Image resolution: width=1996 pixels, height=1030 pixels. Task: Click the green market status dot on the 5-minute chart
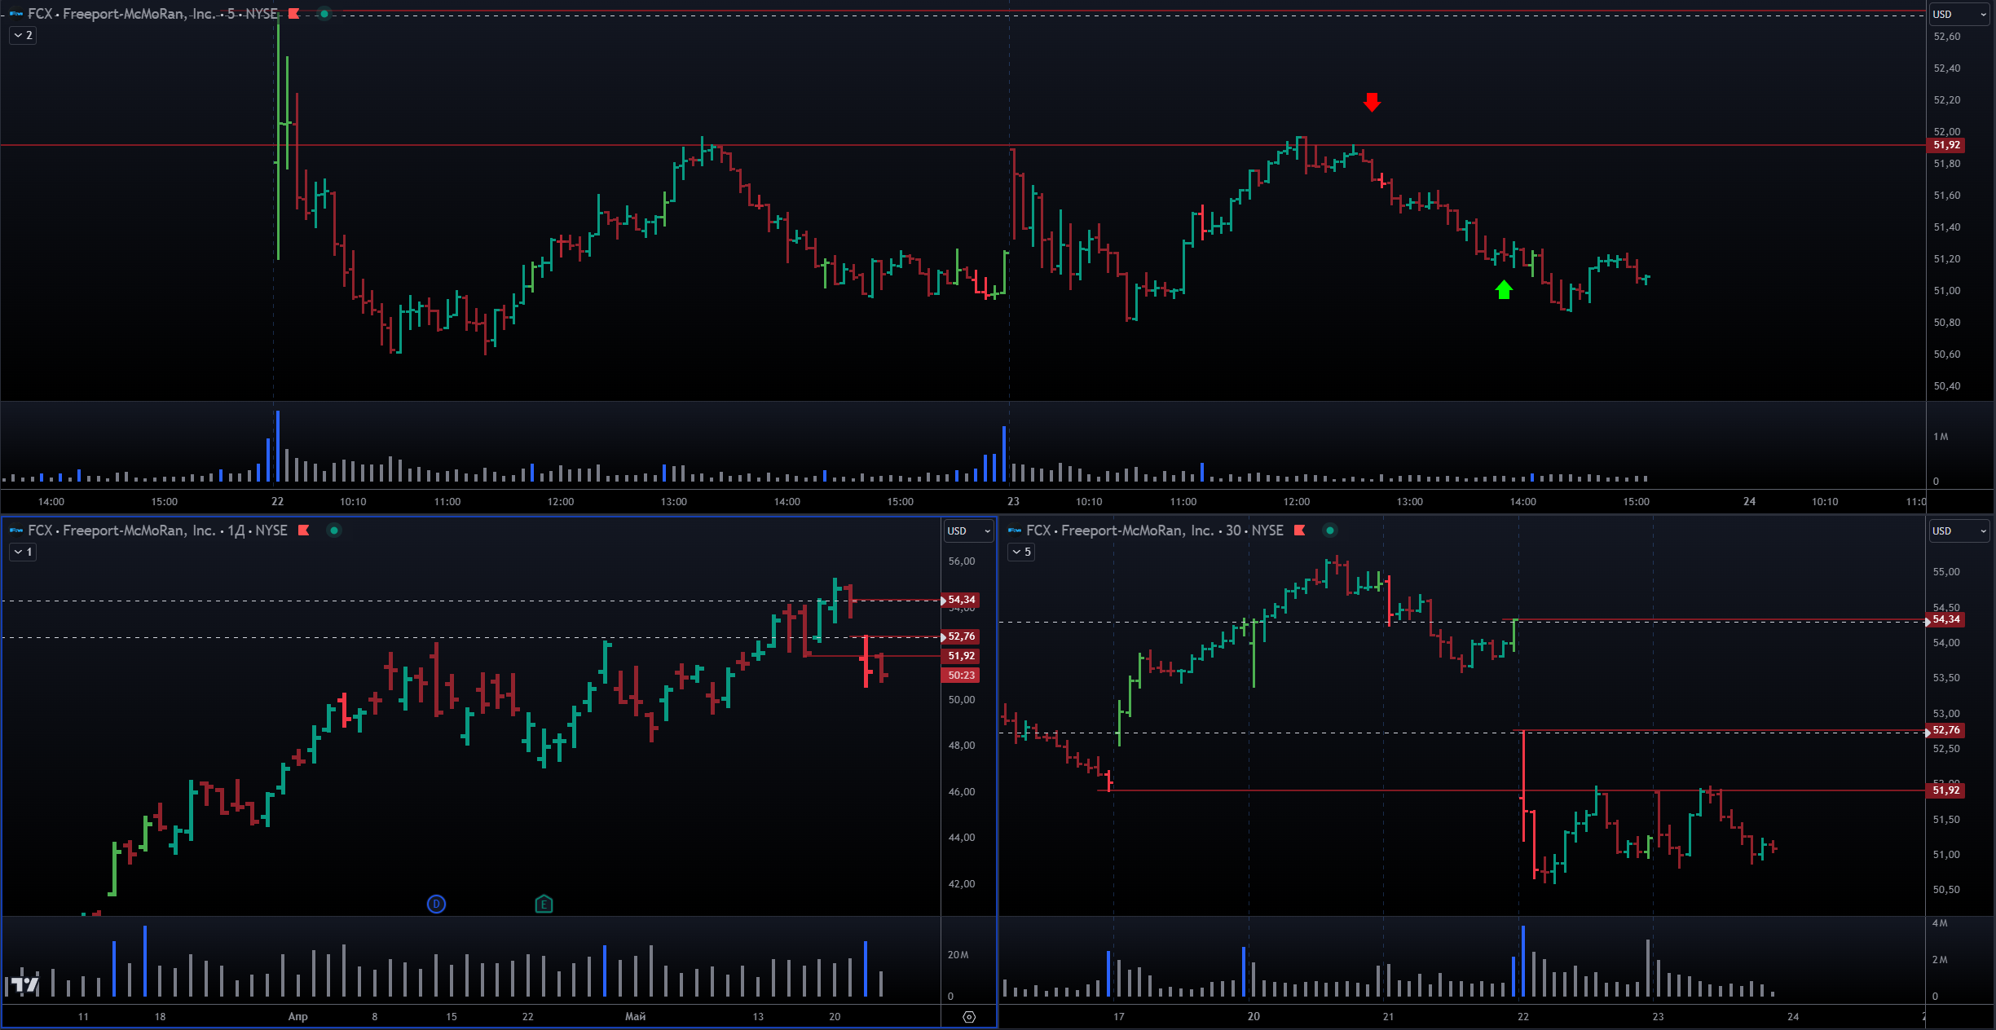[x=324, y=14]
